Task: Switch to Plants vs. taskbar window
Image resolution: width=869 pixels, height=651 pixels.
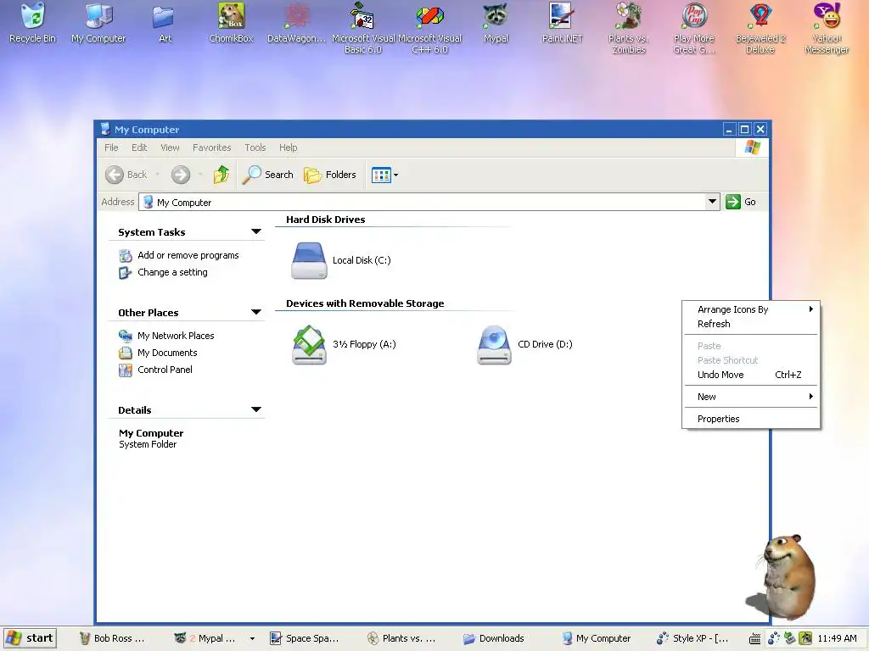Action: point(401,638)
